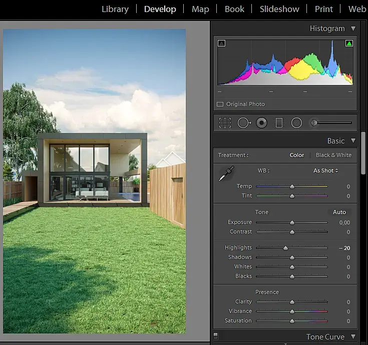
Task: Pick the White Balance eyedropper
Action: [226, 173]
